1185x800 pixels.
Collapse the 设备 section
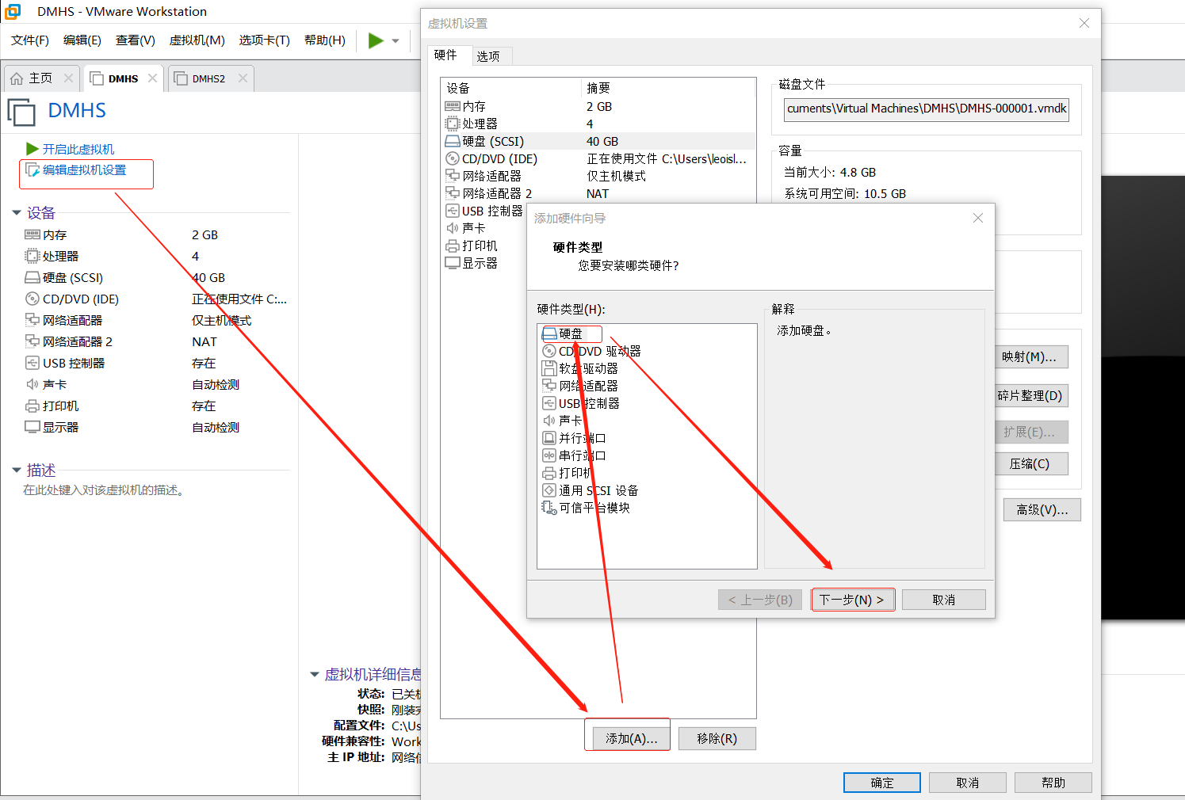click(x=17, y=212)
